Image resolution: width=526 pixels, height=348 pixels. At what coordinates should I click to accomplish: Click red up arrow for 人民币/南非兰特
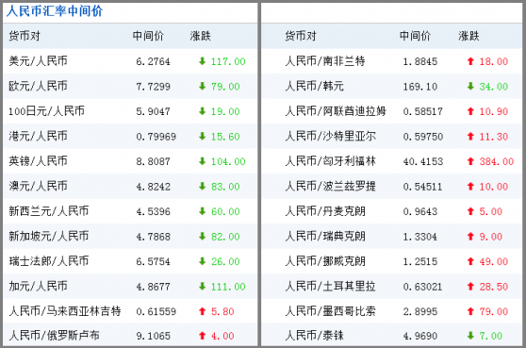coord(470,61)
